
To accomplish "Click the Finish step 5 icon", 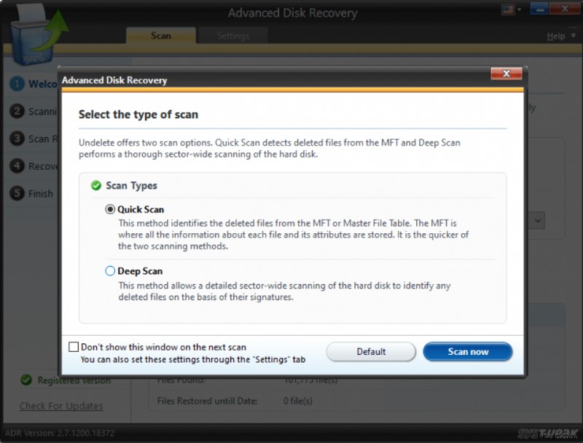I will click(16, 194).
